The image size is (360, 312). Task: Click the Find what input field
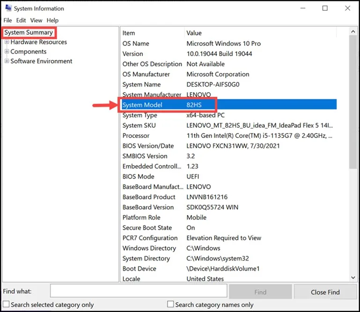pyautogui.click(x=139, y=290)
